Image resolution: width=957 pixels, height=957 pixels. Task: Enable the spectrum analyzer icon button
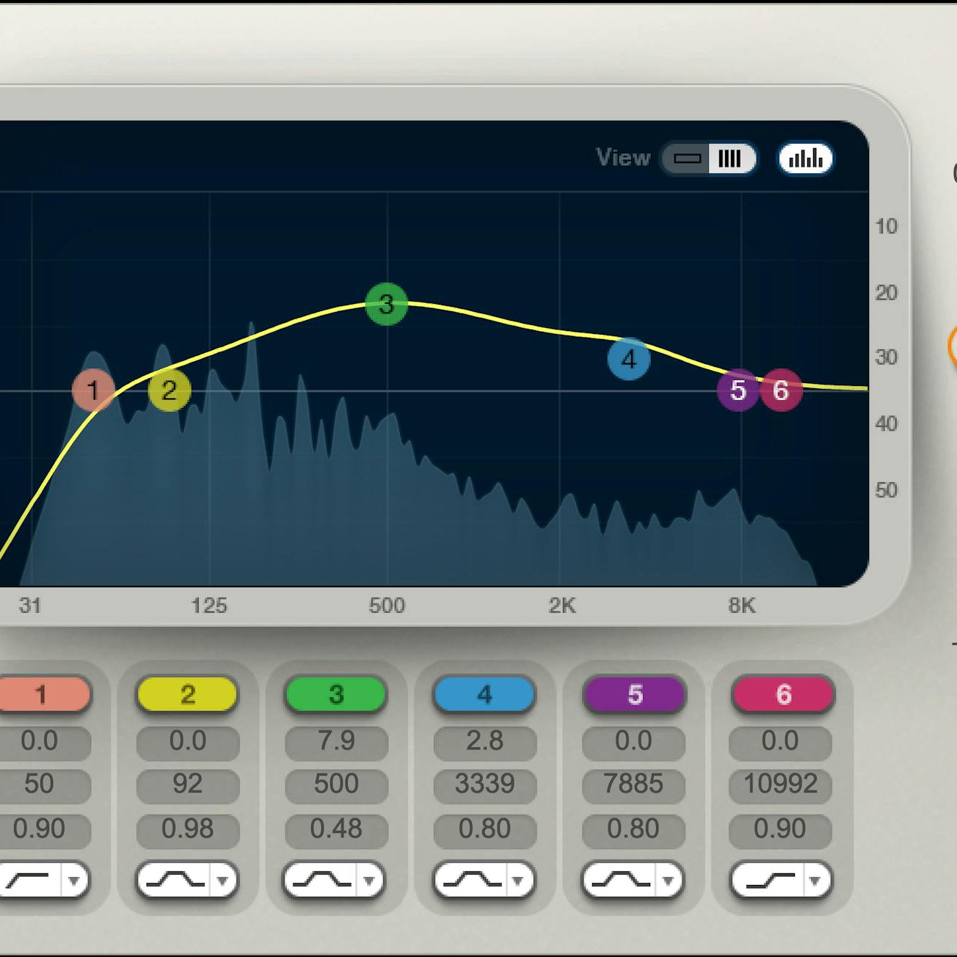tap(804, 157)
